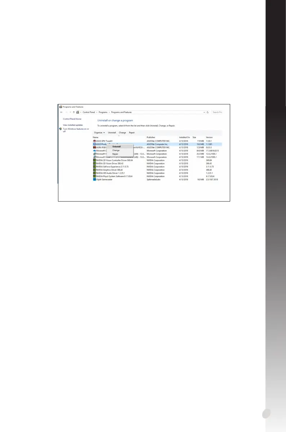Screen dimensions: 286x432
Task: Click the Refresh icon beside the address bar
Action: (x=208, y=112)
